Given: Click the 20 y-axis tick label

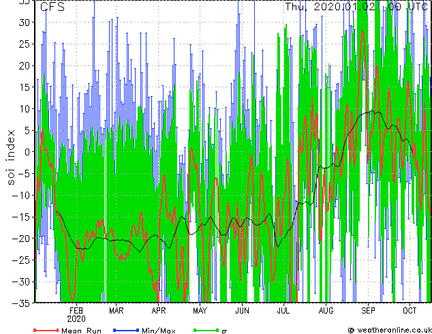Looking at the screenshot, I should (25, 65).
